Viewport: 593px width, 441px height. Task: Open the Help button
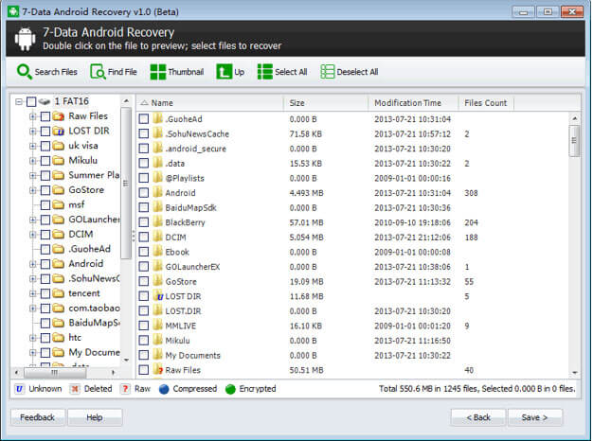(x=95, y=417)
